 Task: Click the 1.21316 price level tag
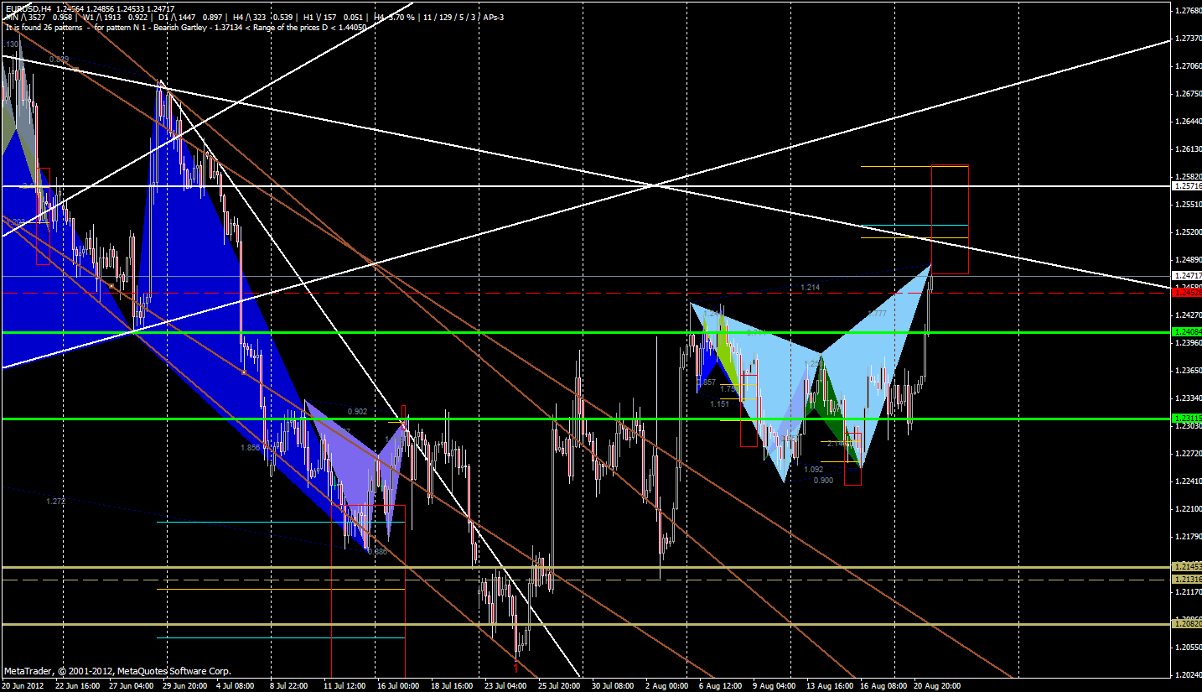1187,580
